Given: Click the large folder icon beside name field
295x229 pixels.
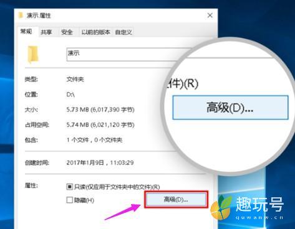Looking at the screenshot, I should (x=33, y=54).
